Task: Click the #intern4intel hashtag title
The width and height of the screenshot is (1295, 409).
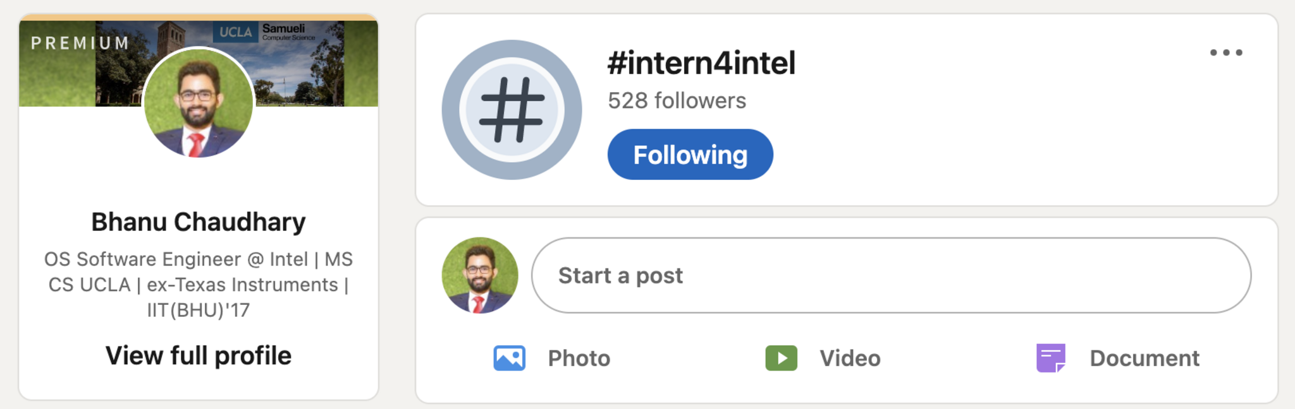Action: click(x=701, y=63)
